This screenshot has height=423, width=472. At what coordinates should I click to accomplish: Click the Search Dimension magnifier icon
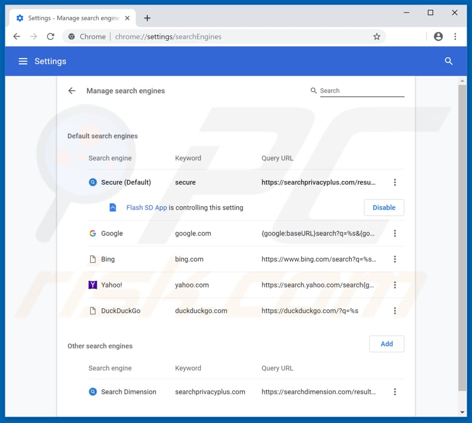tap(93, 392)
